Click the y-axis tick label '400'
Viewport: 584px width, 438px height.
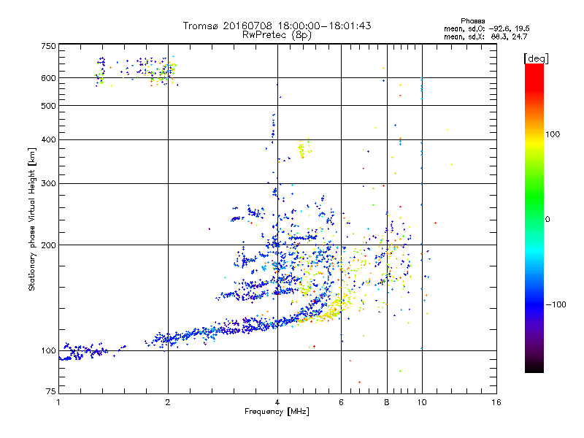pyautogui.click(x=48, y=140)
